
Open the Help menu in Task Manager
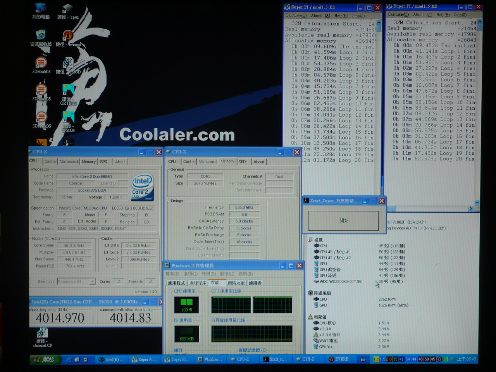pos(245,274)
